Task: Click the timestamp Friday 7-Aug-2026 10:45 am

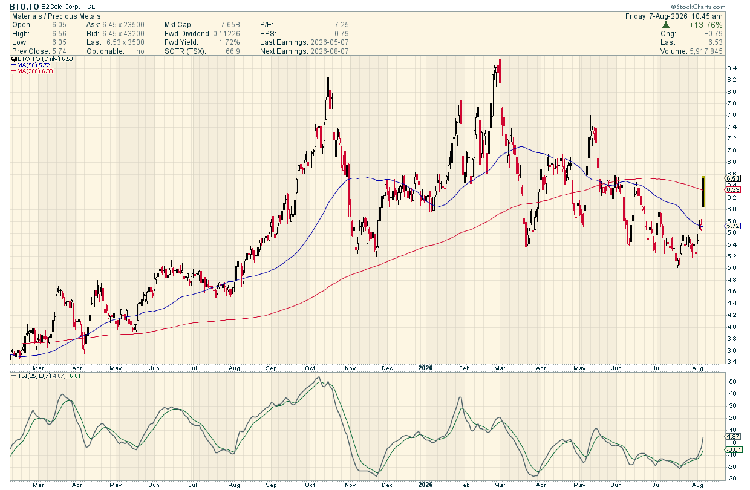Action: pos(674,16)
